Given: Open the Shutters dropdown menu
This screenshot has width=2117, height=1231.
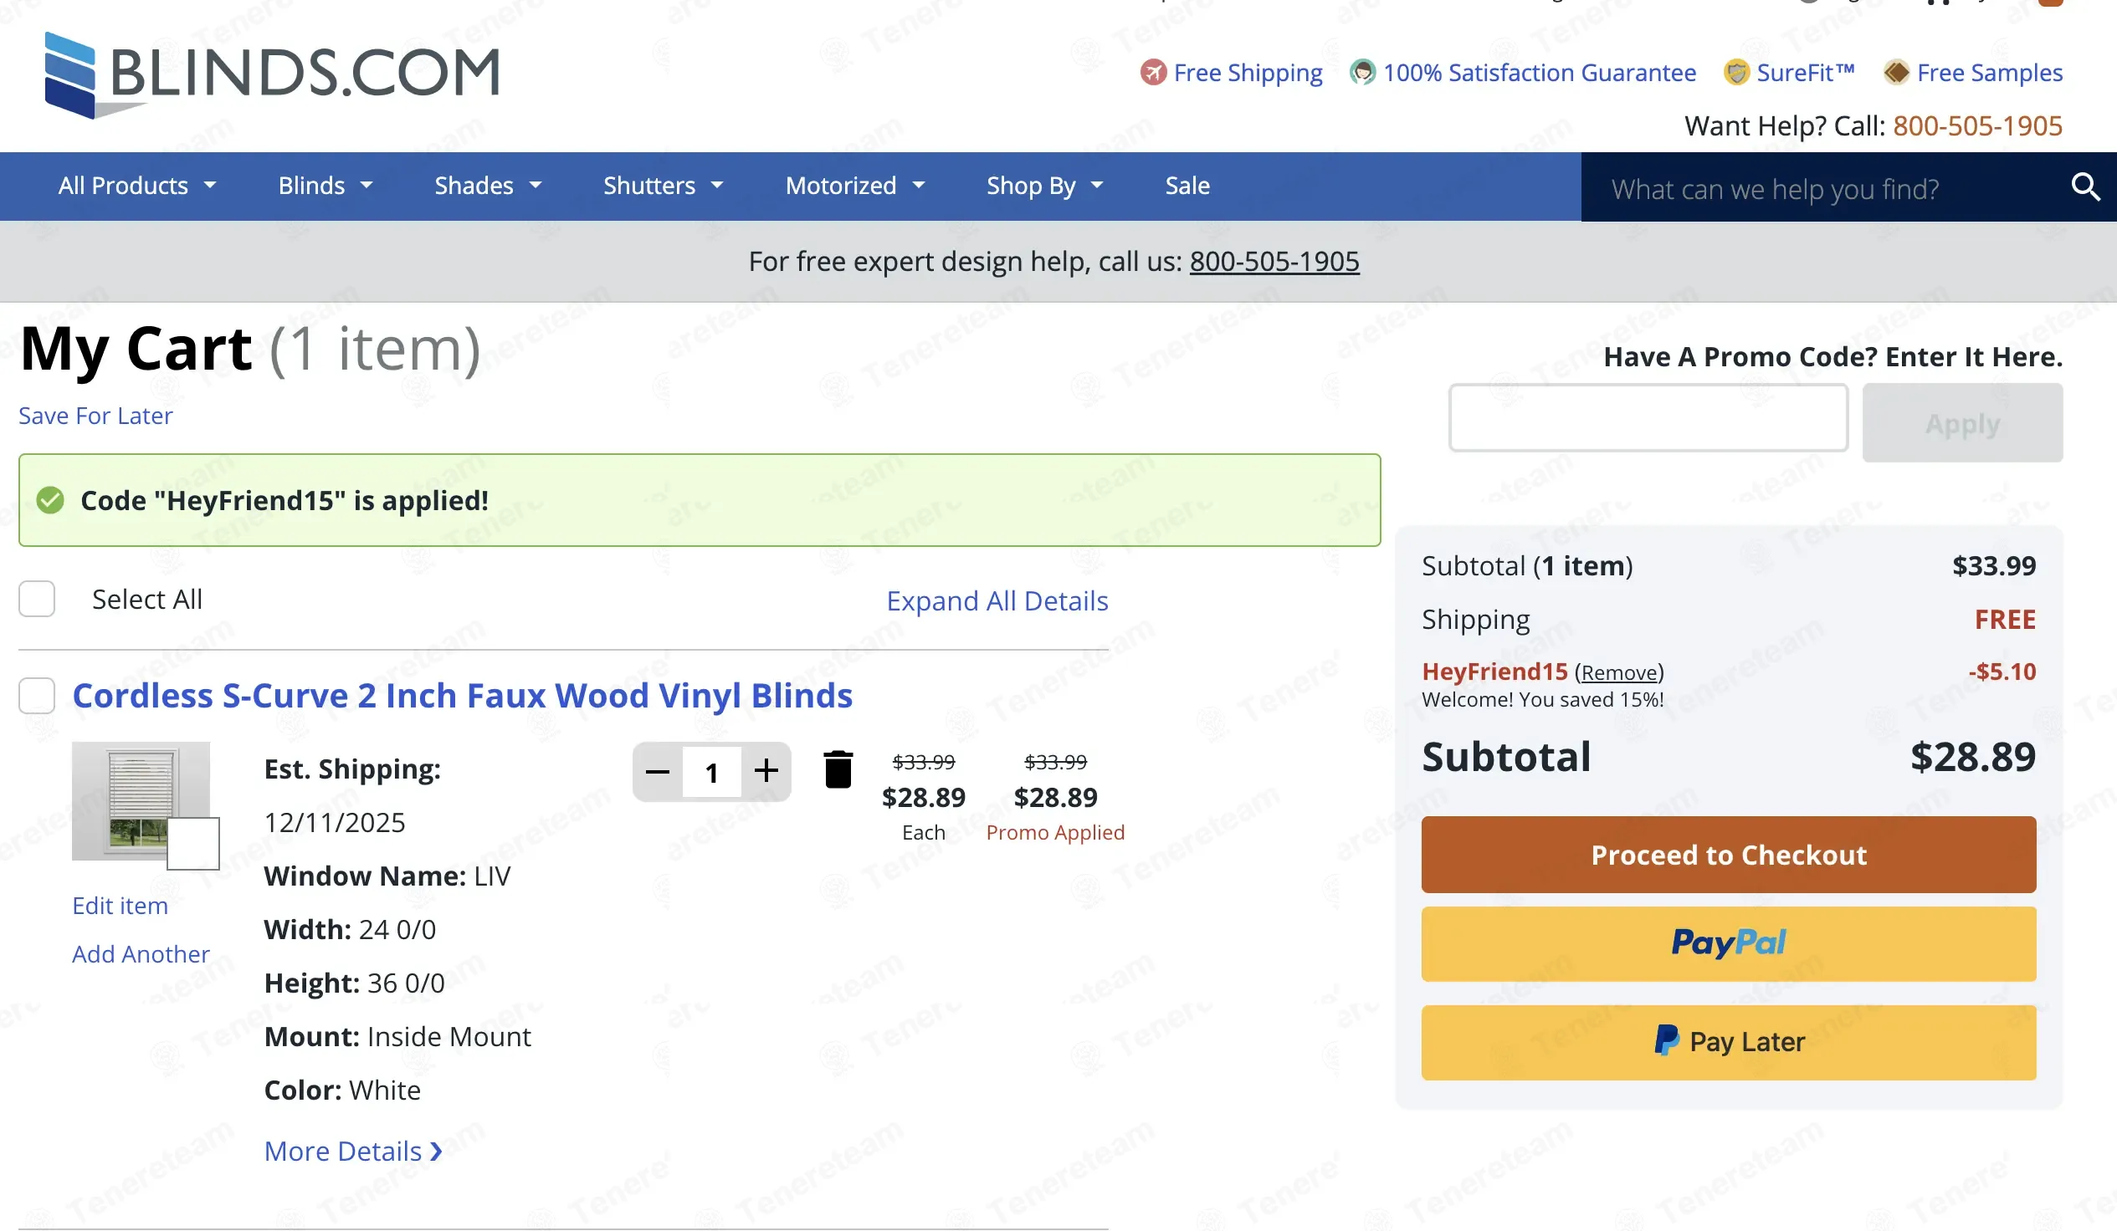Looking at the screenshot, I should tap(663, 186).
